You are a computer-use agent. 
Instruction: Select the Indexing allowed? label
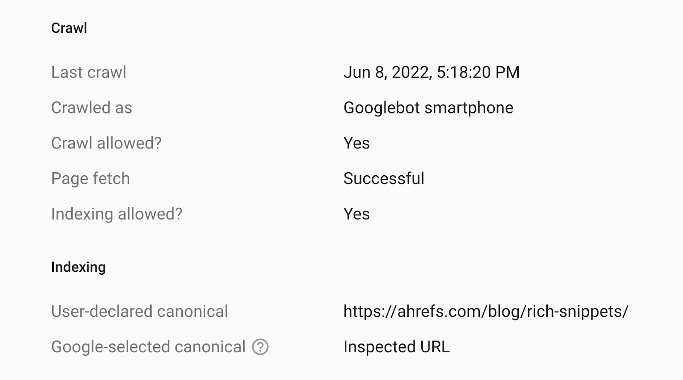[117, 214]
